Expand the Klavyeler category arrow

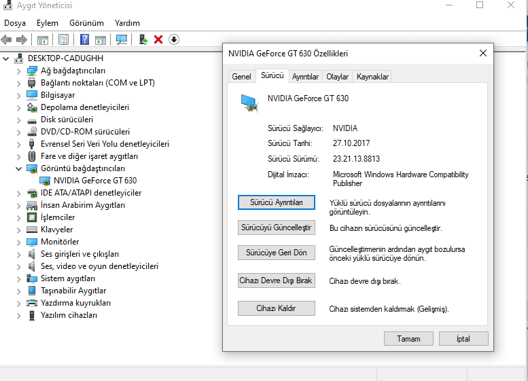18,230
